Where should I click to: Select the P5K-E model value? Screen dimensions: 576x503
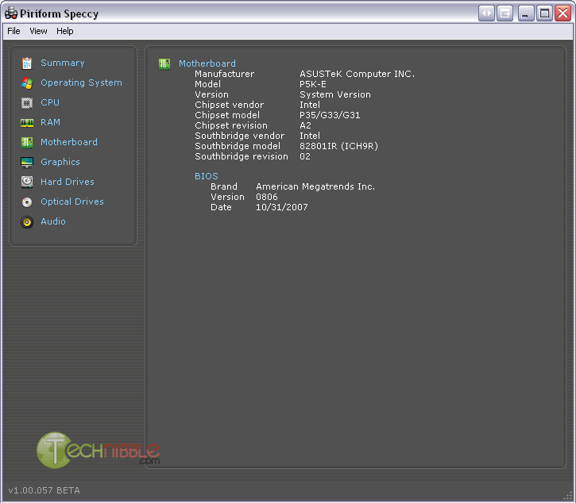click(x=312, y=84)
